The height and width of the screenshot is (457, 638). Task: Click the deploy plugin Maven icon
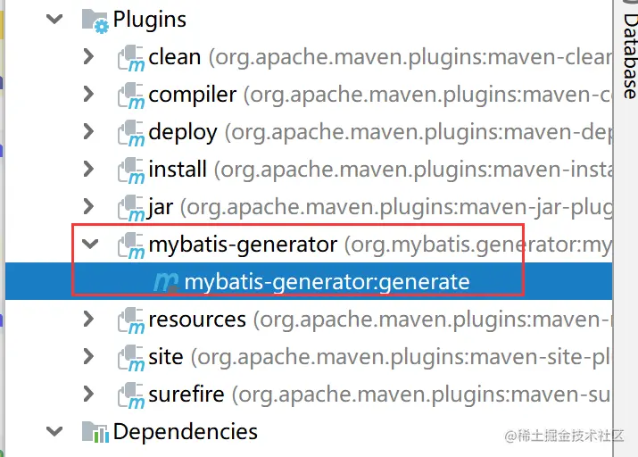132,134
